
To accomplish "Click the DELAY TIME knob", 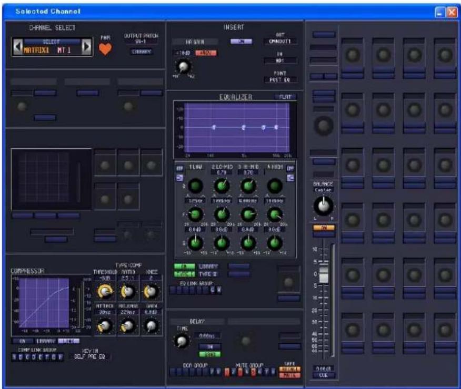I will pos(182,341).
